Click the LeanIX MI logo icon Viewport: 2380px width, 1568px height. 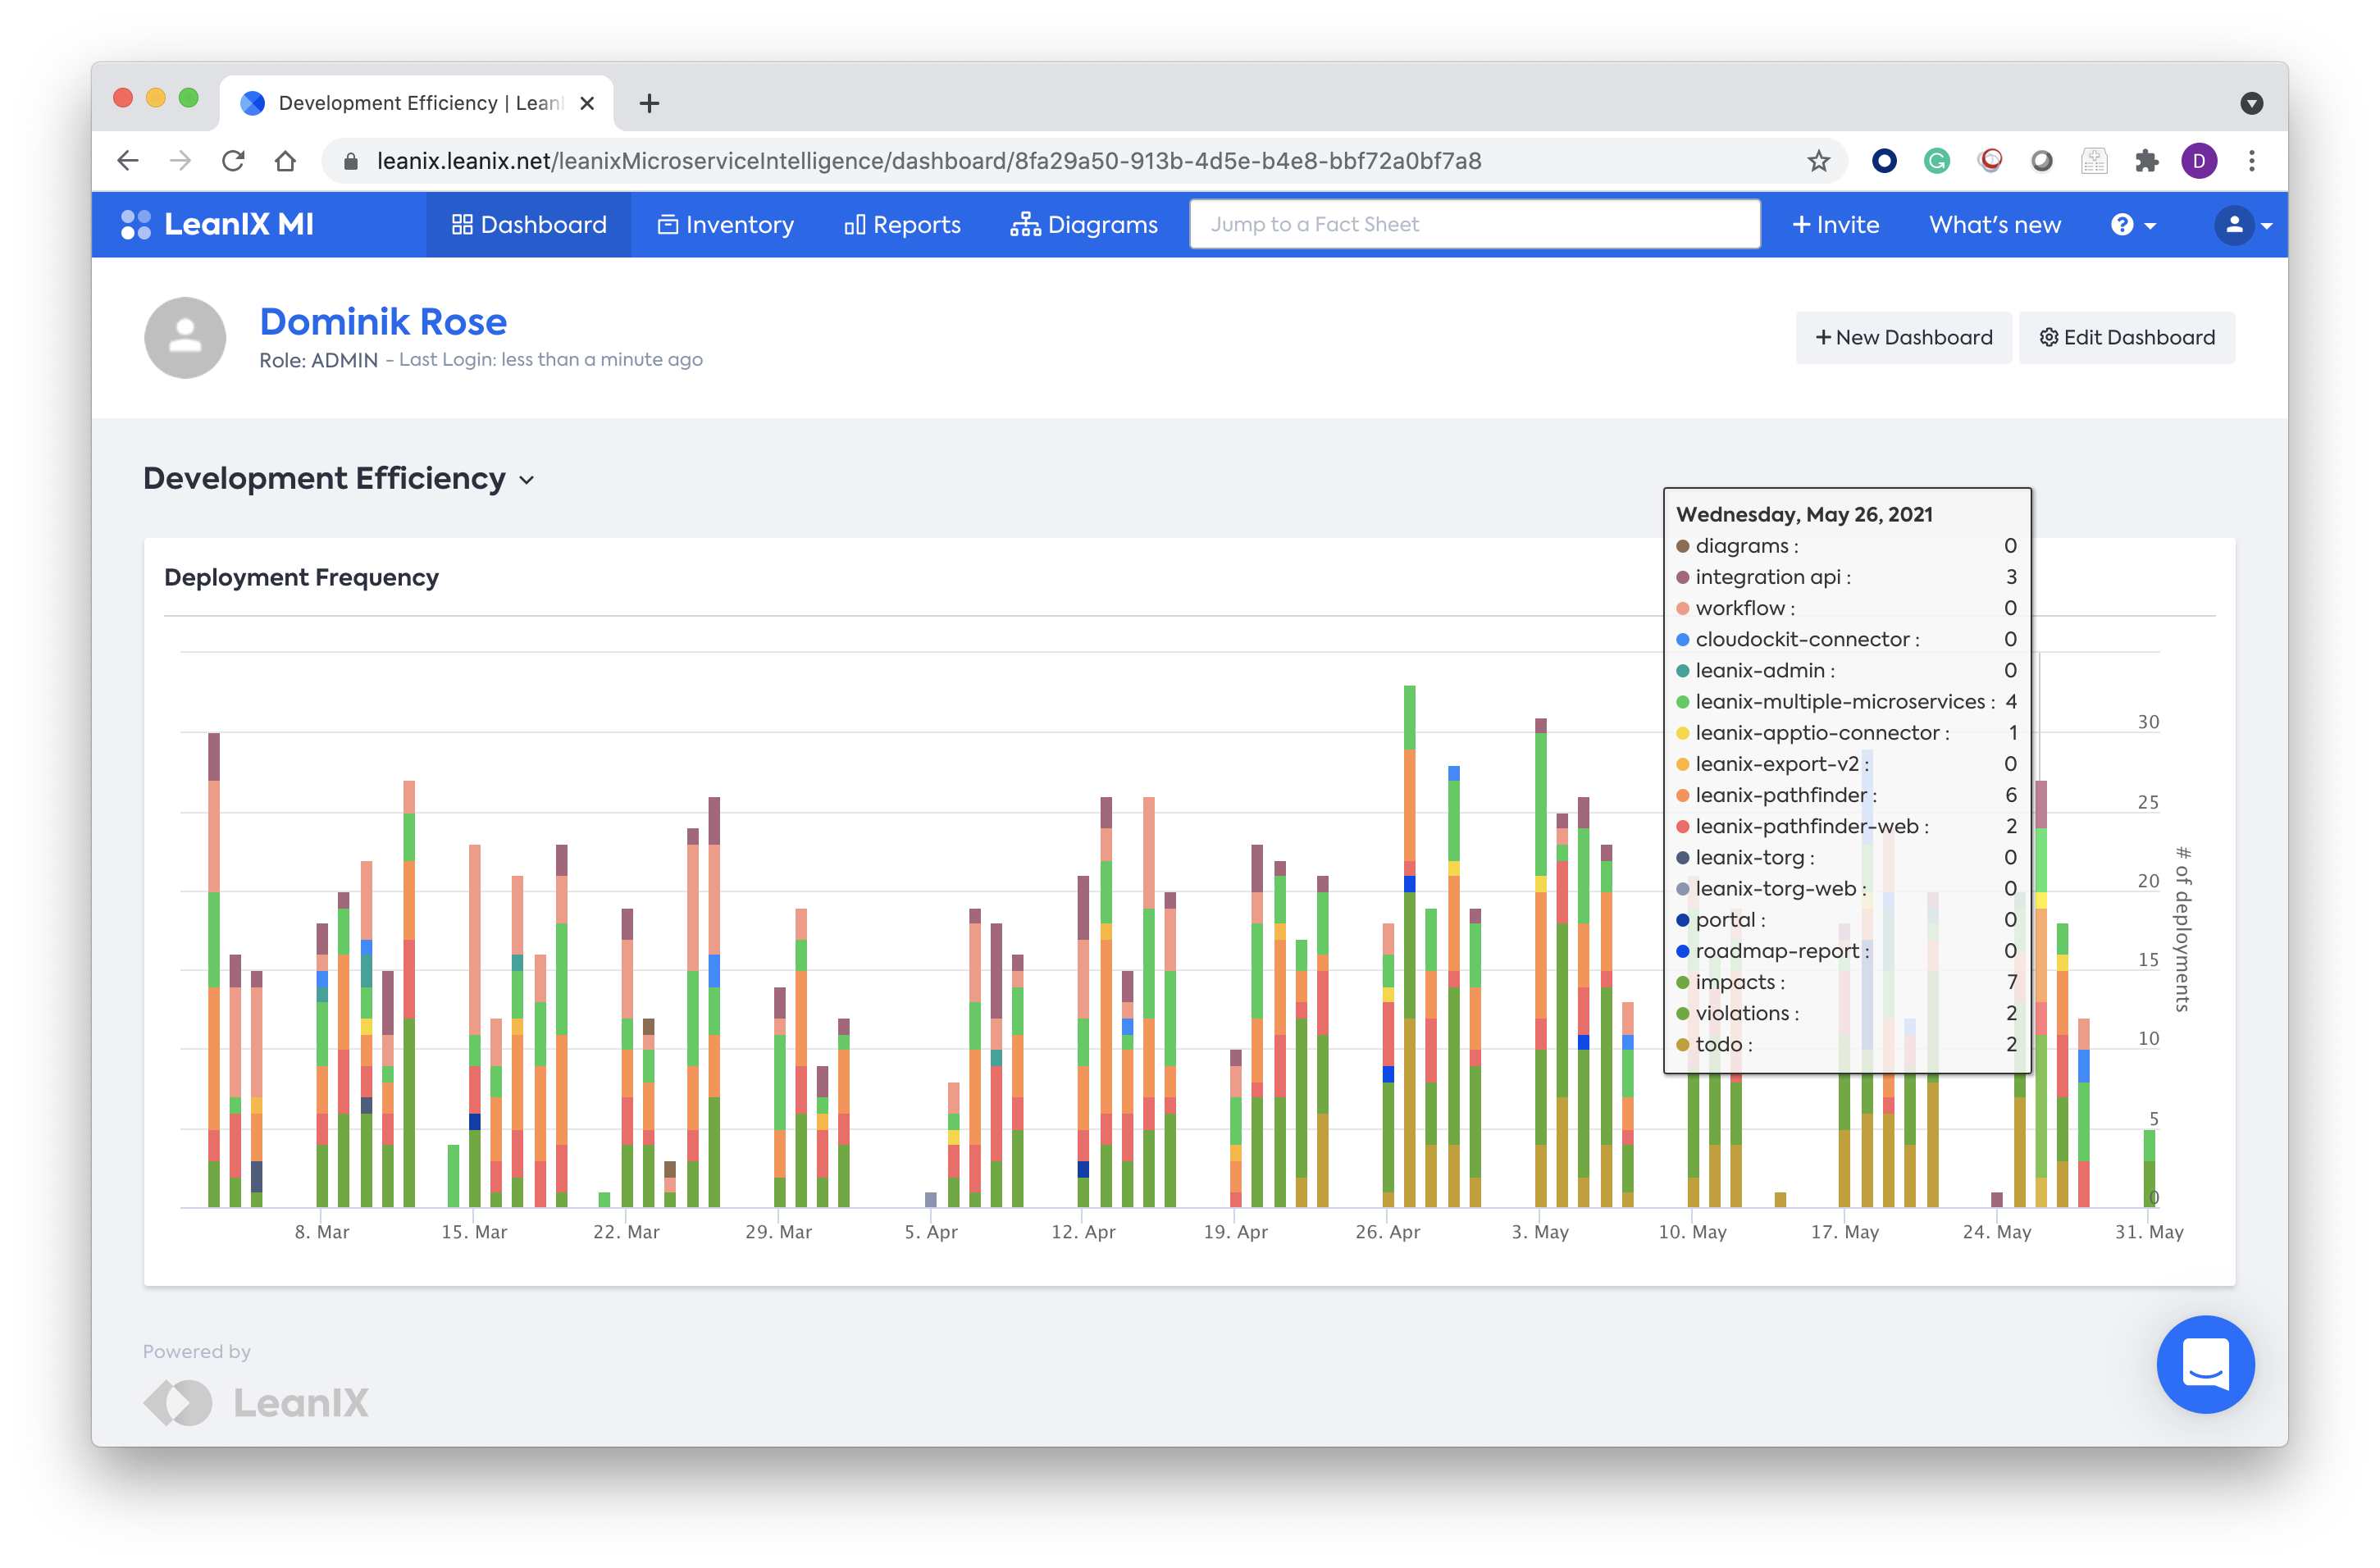(135, 224)
